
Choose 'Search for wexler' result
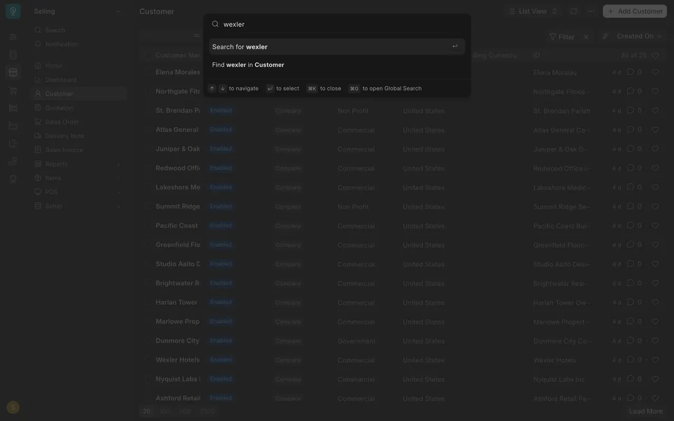click(337, 47)
